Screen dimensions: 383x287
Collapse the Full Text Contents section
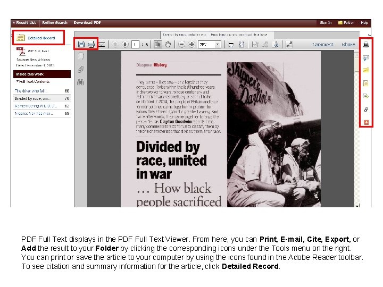33,81
